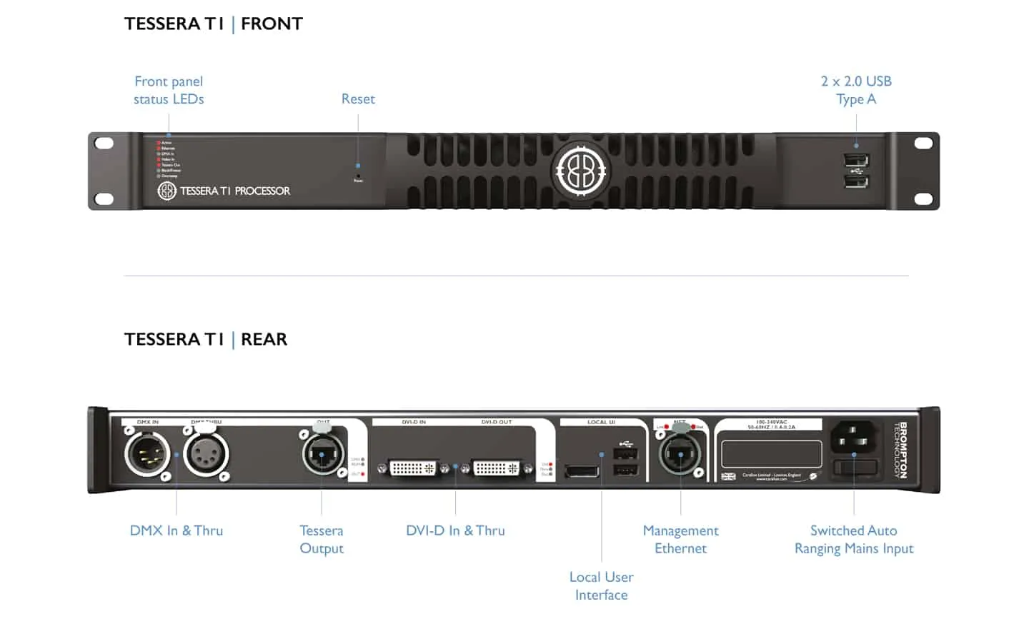
Task: Click the small logo beside TESSERA T1 PROCESSOR
Action: [166, 191]
